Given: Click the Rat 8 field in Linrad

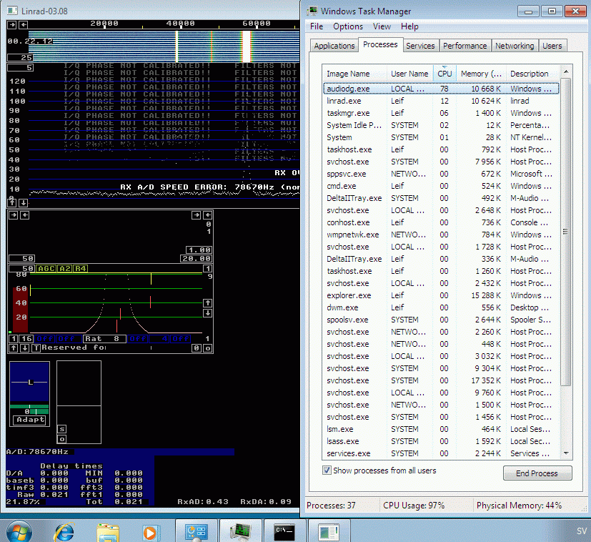Looking at the screenshot, I should [104, 339].
